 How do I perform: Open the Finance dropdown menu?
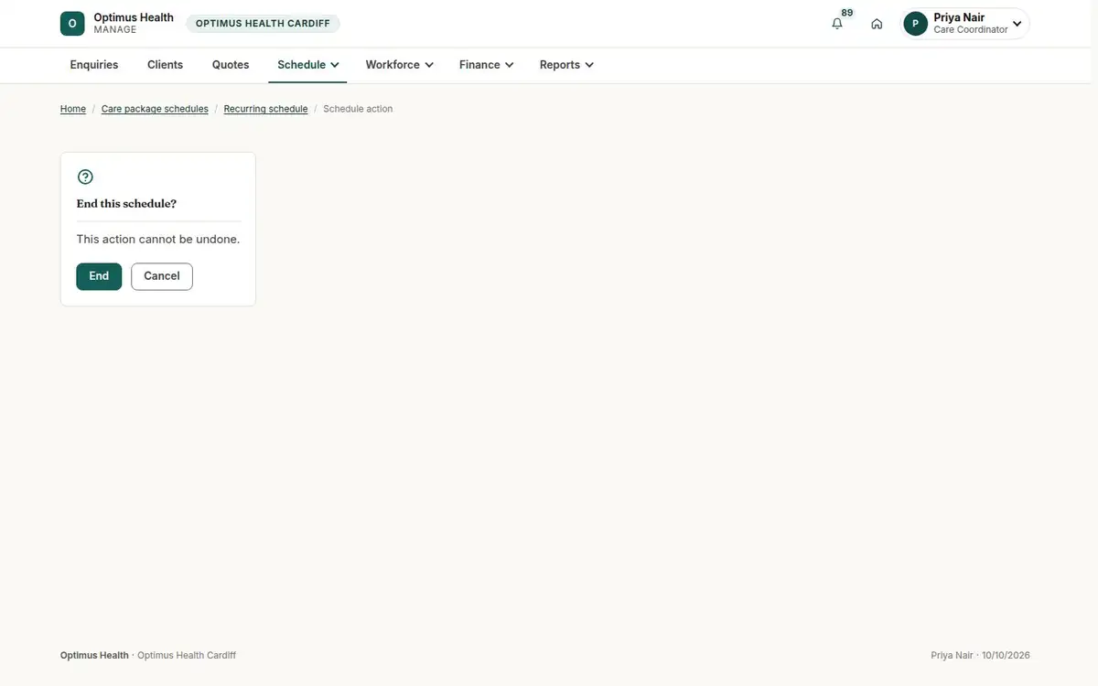[486, 65]
